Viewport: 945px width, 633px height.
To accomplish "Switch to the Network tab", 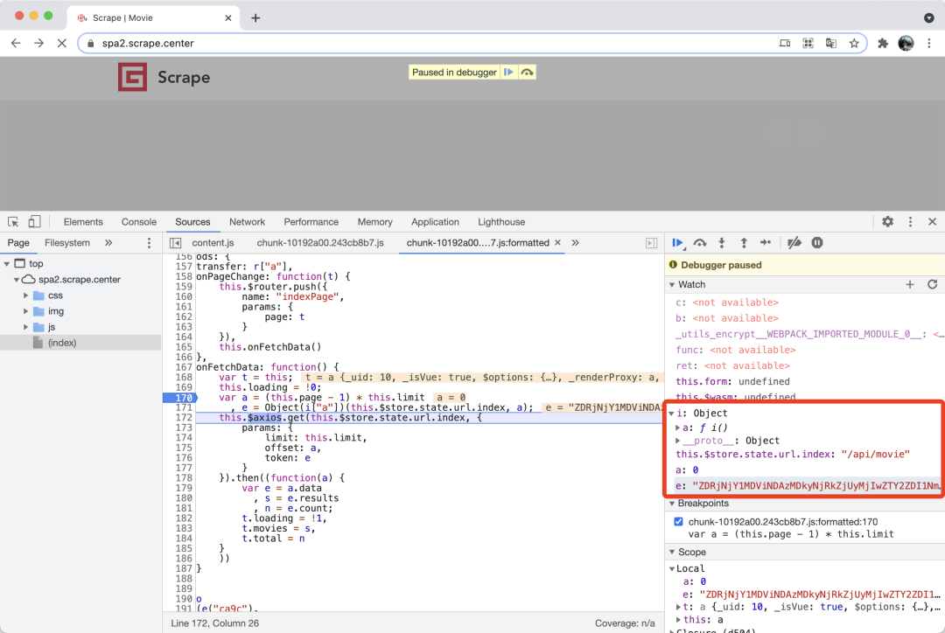I will [x=247, y=222].
